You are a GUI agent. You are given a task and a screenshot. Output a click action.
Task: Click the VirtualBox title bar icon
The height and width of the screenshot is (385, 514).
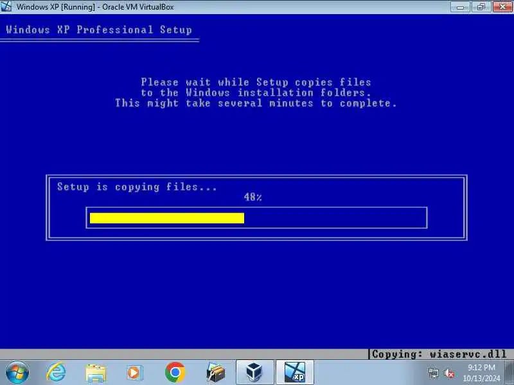6,6
